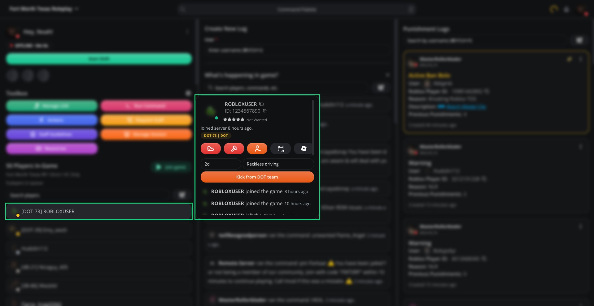Click the Reckless driving reason field

(278, 164)
